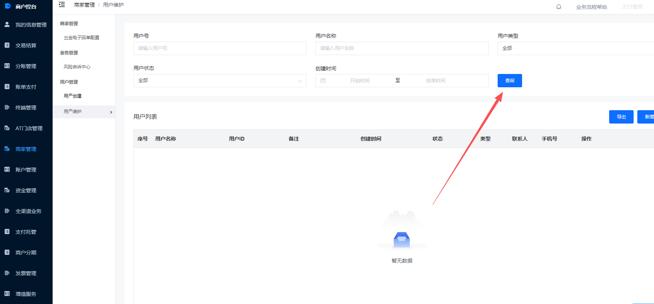Viewport: 654px width, 304px height.
Task: Click the 分账管理 sidebar icon
Action: pos(7,66)
